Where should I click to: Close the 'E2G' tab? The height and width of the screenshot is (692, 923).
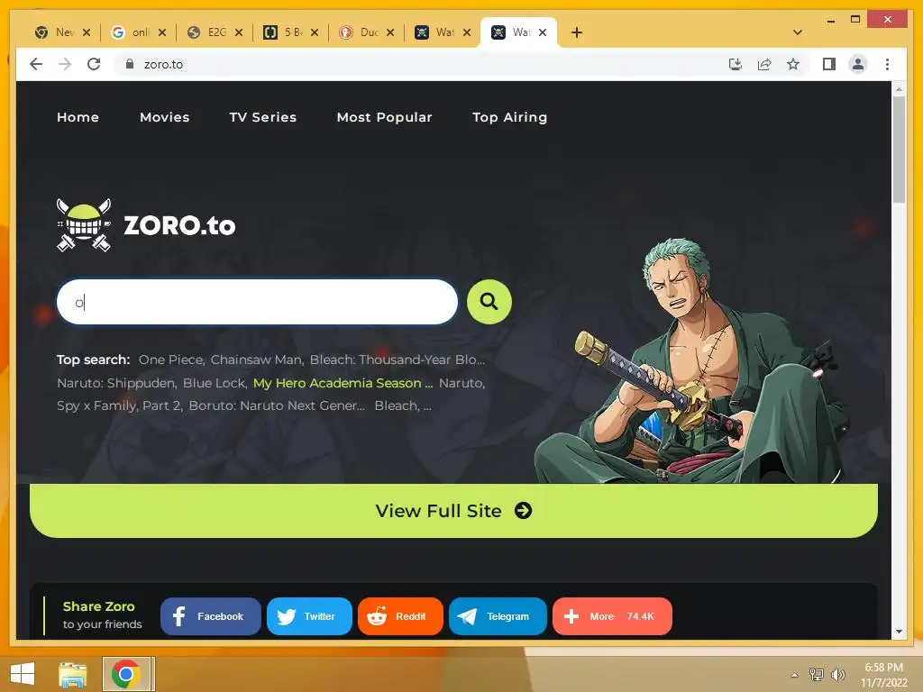[x=239, y=32]
